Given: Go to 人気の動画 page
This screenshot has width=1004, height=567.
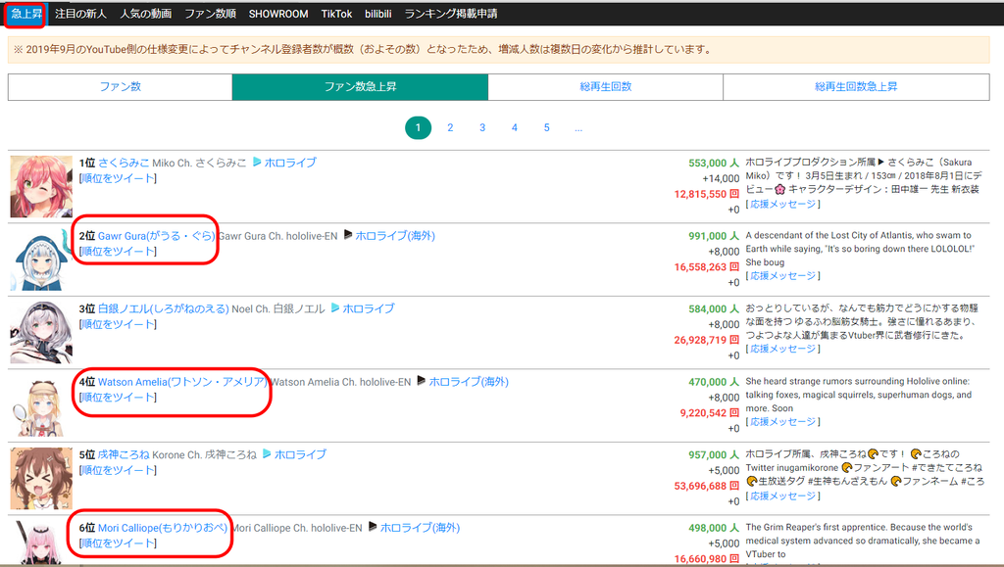Looking at the screenshot, I should click(x=146, y=14).
